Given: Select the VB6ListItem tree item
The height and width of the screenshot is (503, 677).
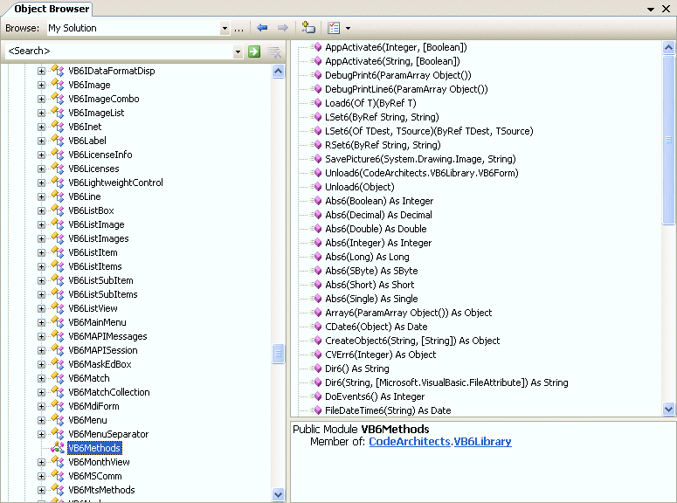Looking at the screenshot, I should [x=93, y=252].
